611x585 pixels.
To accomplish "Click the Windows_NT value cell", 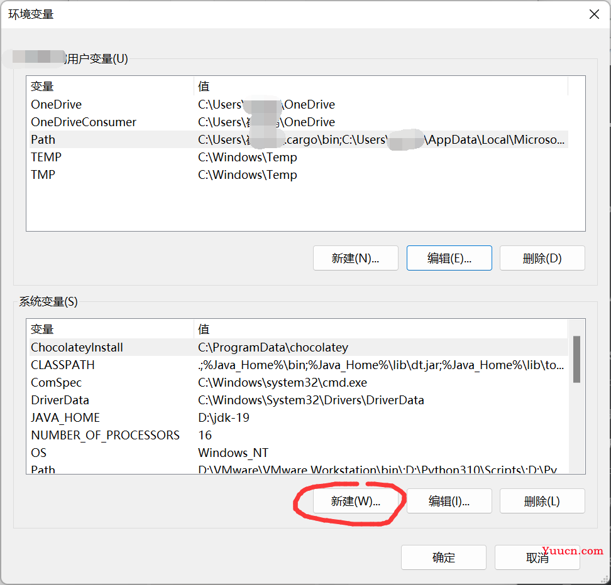I will pos(233,453).
